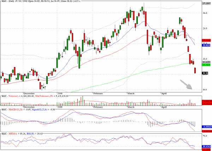Select the 16.0 price axis label
Screen dimensions: 212x151
(x=204, y=90)
